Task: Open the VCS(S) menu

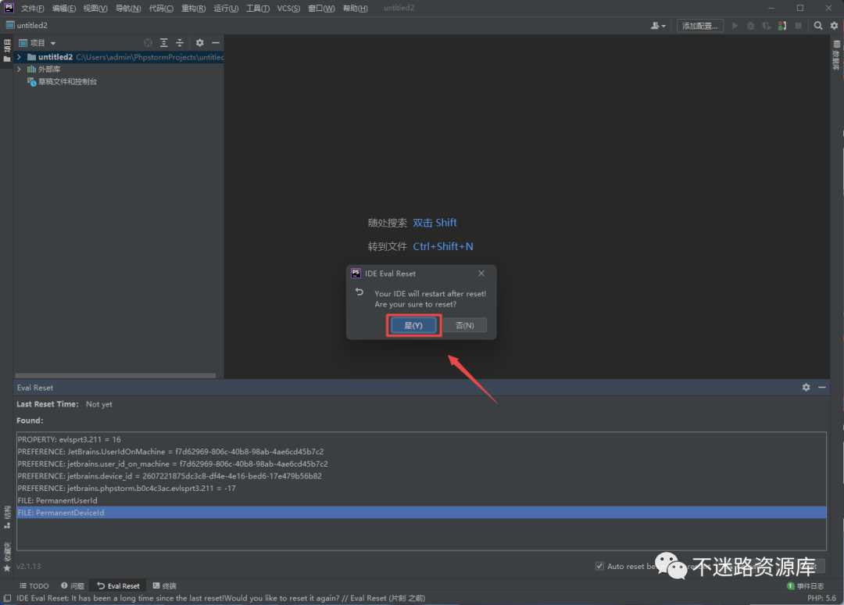Action: [x=288, y=8]
